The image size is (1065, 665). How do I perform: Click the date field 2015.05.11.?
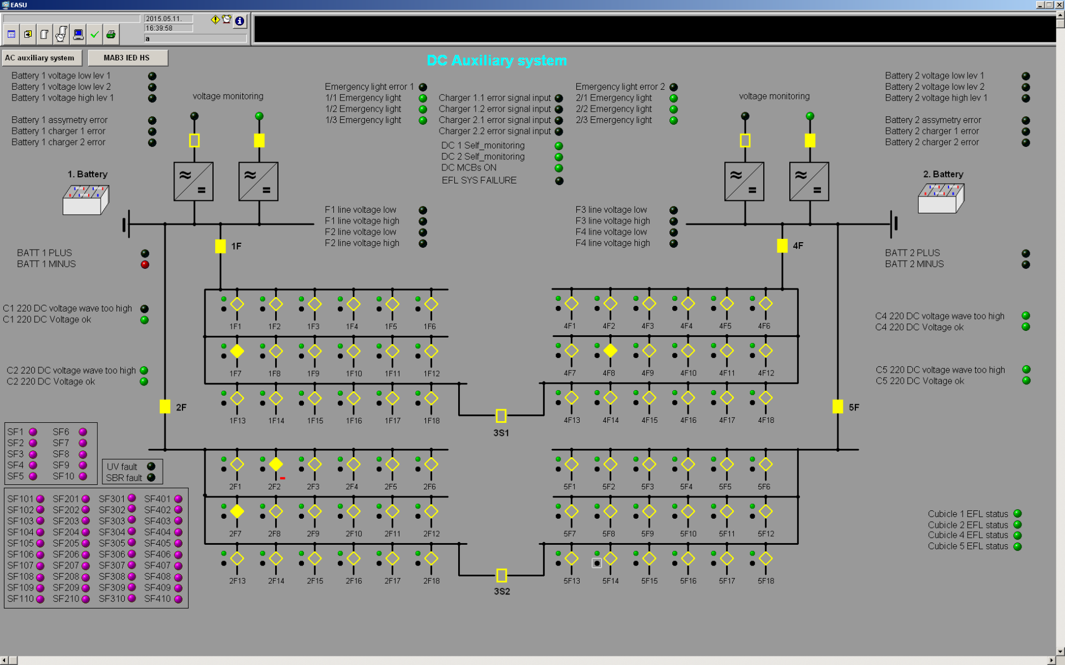pos(168,19)
